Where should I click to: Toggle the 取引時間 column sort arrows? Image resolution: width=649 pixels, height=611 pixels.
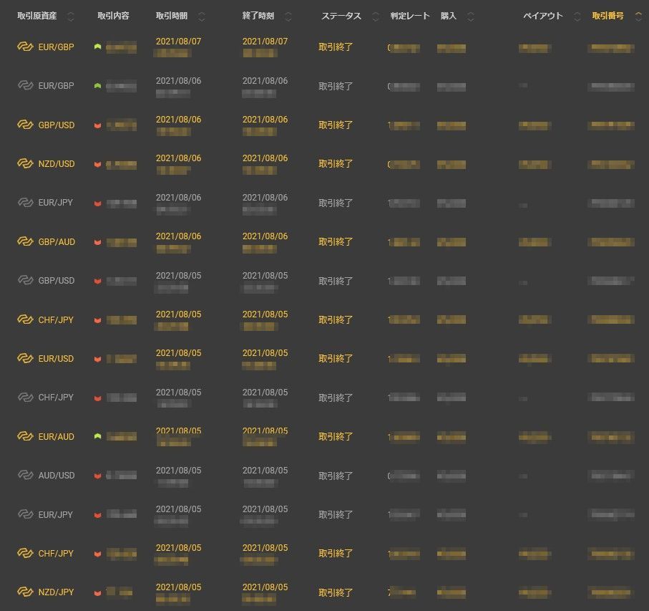(201, 16)
